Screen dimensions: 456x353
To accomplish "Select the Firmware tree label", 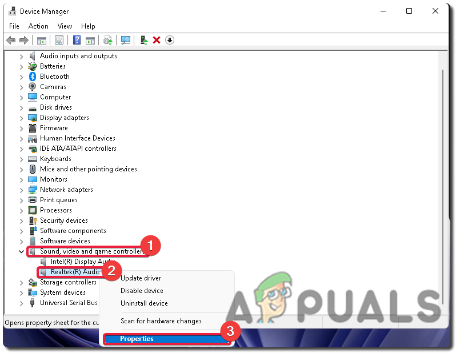I will pos(54,128).
